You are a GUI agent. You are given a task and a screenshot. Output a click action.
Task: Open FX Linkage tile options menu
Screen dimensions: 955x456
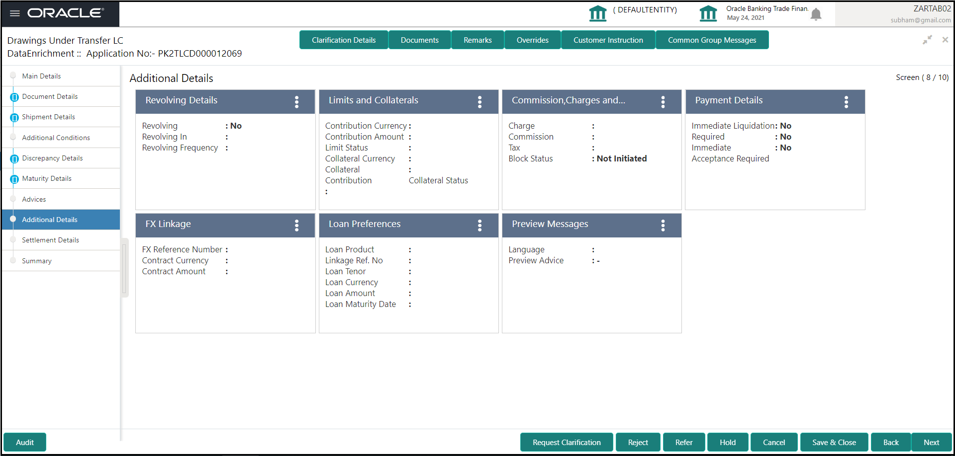[296, 226]
